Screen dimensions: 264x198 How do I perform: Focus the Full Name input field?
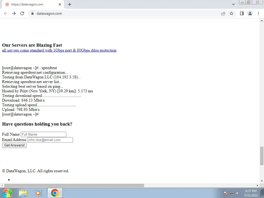click(43, 134)
